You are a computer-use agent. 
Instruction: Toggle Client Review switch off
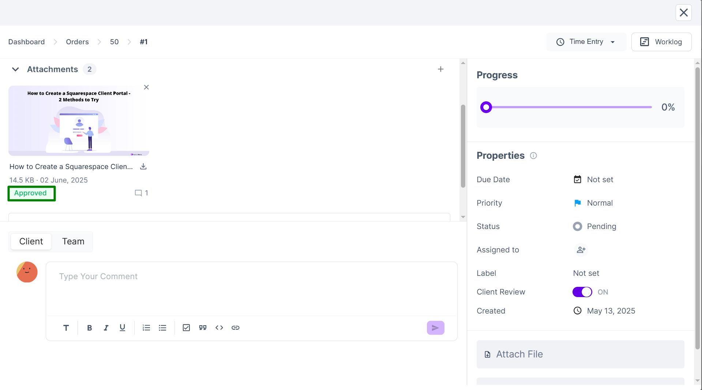pyautogui.click(x=582, y=292)
